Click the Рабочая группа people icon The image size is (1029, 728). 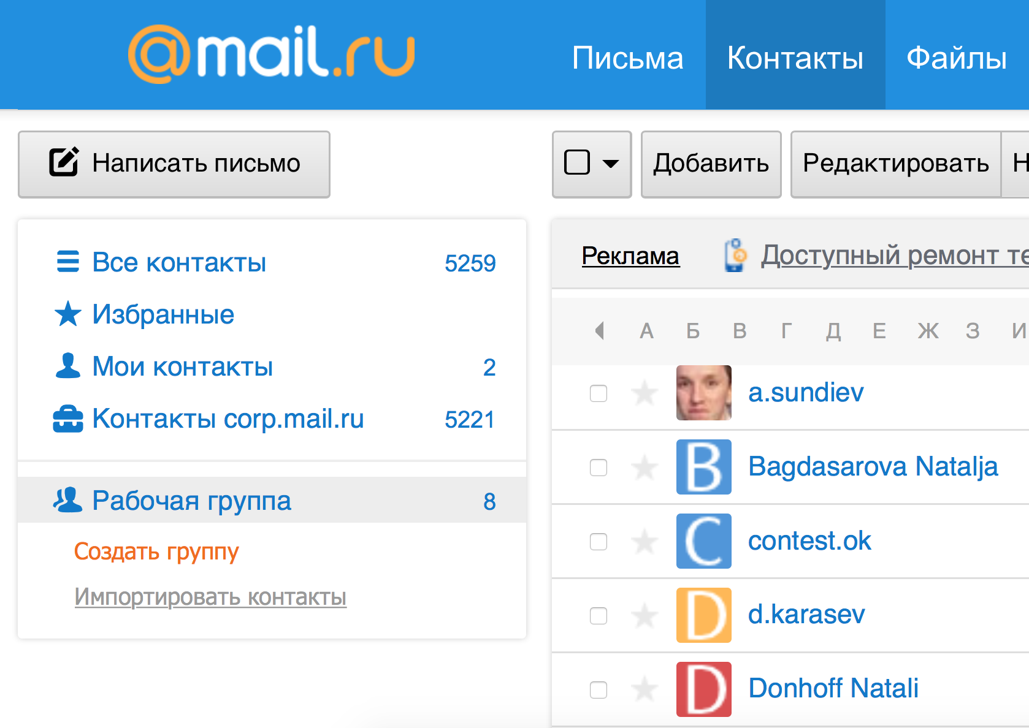point(67,500)
